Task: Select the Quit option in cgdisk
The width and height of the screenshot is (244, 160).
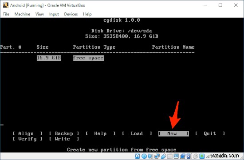Action: [210, 133]
